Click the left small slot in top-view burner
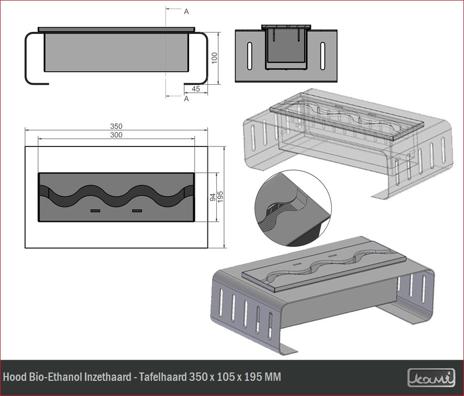 pos(95,210)
